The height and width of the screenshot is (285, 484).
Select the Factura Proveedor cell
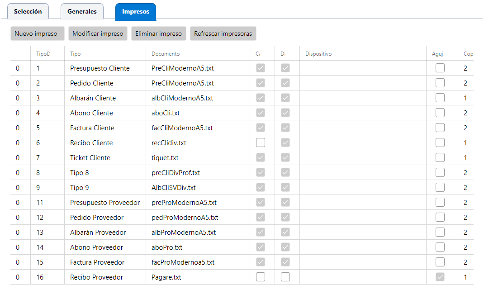[x=105, y=262]
